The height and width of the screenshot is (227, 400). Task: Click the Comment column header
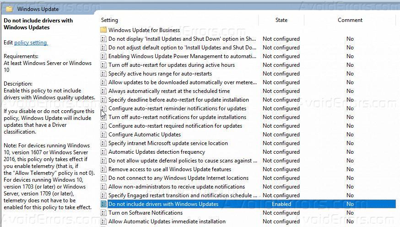tap(350, 20)
